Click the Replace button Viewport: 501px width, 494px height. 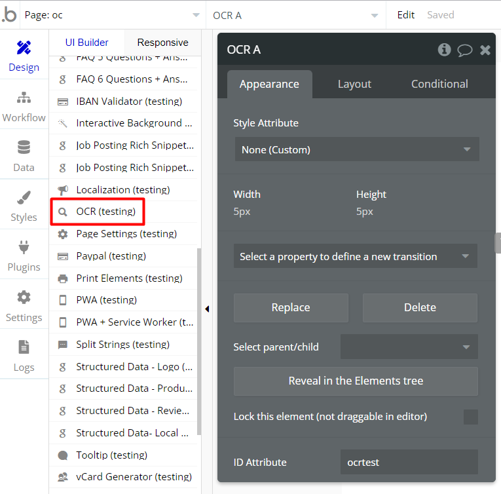291,307
